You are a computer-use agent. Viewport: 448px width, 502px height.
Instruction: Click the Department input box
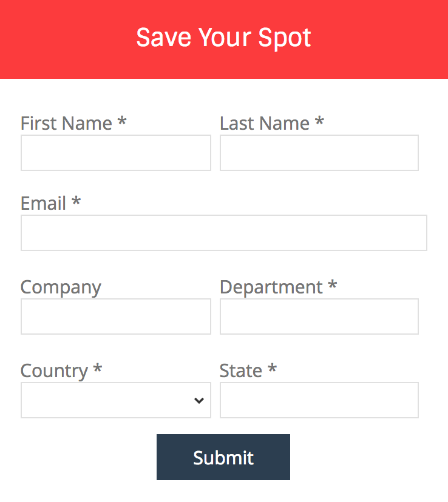pos(319,316)
